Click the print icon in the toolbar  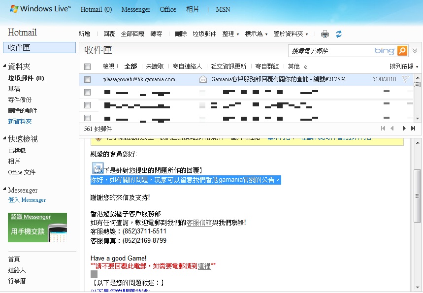pyautogui.click(x=325, y=34)
